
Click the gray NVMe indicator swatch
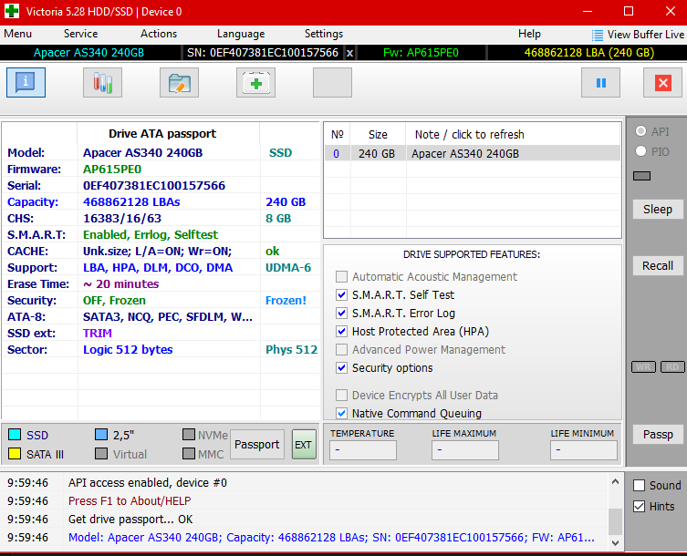click(189, 435)
